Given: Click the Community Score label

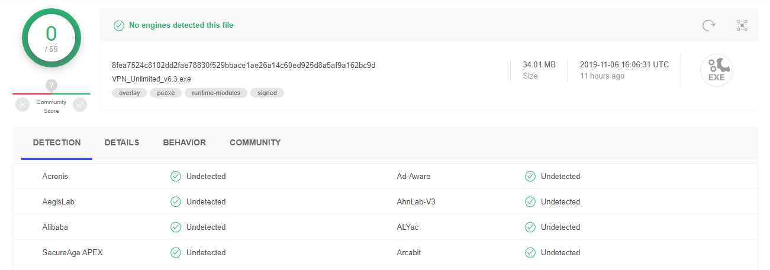Looking at the screenshot, I should pyautogui.click(x=51, y=106).
